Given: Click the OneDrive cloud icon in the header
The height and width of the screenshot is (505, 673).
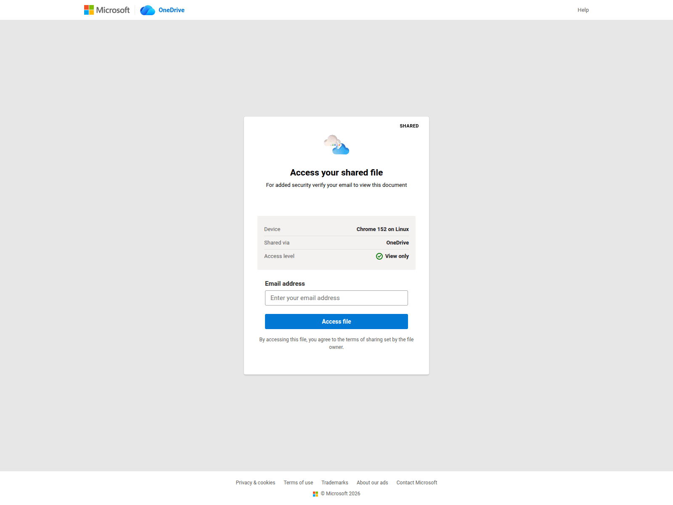Looking at the screenshot, I should [x=148, y=10].
